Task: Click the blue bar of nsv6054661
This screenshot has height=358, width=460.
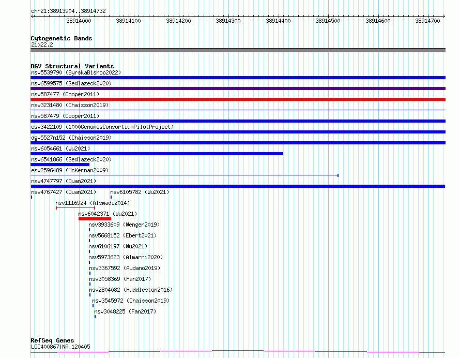Action: (x=157, y=154)
